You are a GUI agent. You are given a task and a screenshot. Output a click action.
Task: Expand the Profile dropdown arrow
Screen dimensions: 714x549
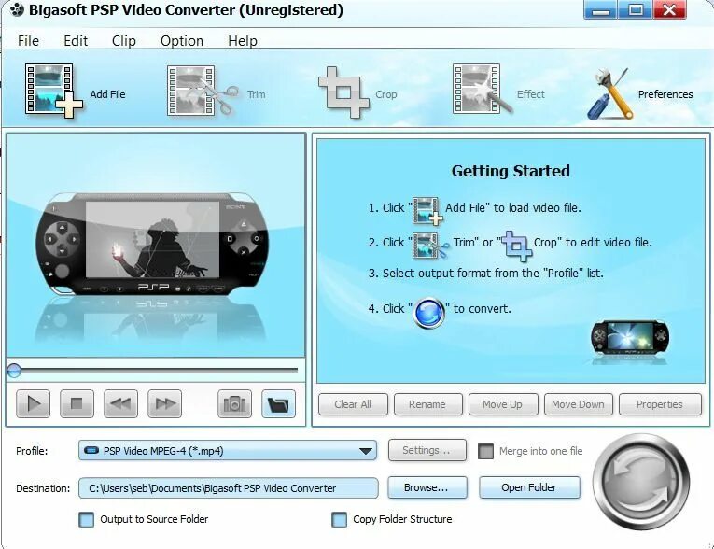[365, 451]
